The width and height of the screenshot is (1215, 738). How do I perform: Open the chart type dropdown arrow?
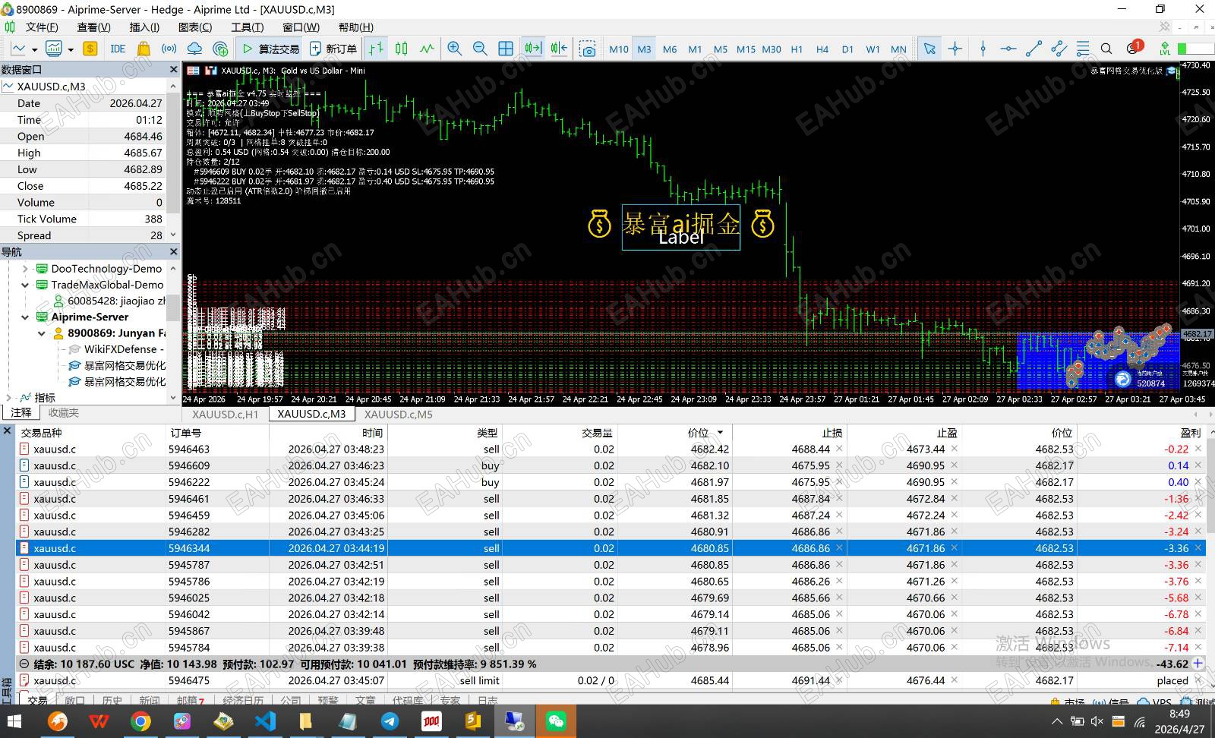[34, 49]
